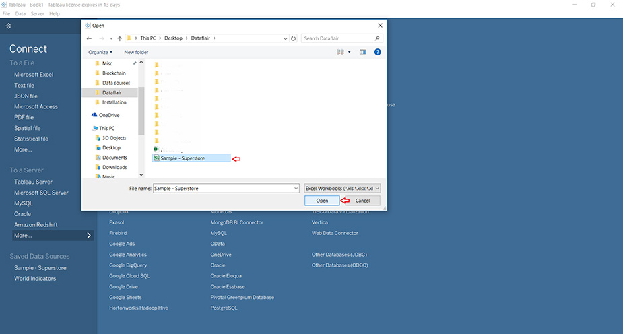The height and width of the screenshot is (334, 623).
Task: Click Desktop in address breadcrumb
Action: point(173,38)
